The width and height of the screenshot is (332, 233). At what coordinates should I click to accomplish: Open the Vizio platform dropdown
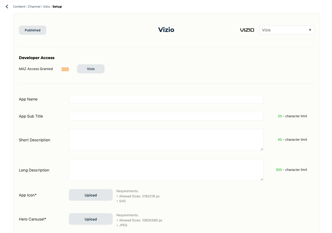(287, 30)
